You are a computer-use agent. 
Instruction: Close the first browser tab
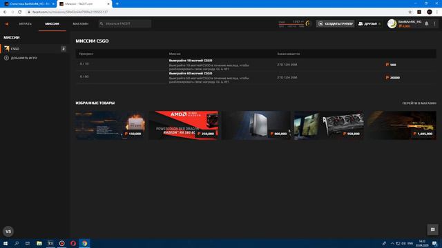(53, 4)
